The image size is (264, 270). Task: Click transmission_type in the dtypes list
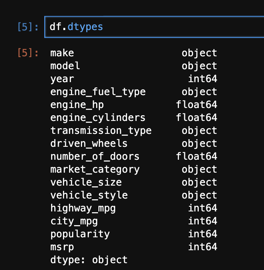(101, 130)
